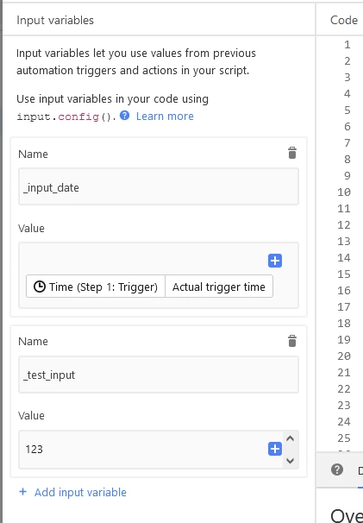
Task: Click the blue plus in _input_date value box
Action: click(275, 261)
